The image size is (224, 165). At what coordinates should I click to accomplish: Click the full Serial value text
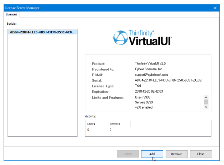coord(168,80)
